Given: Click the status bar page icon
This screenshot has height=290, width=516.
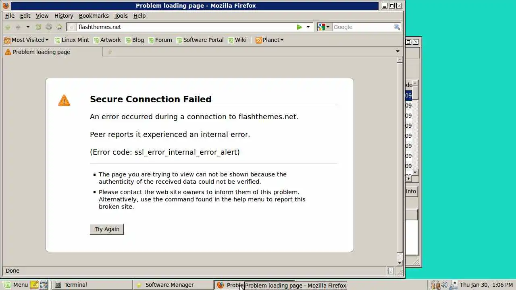Looking at the screenshot, I should 391,271.
